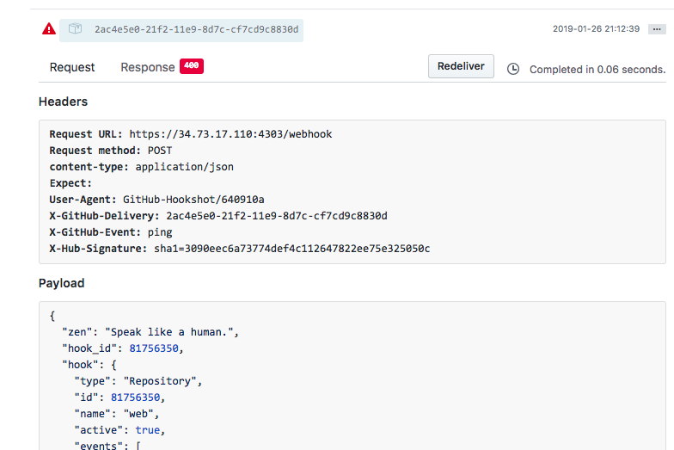Click the 400 status badge
674x450 pixels.
tap(191, 65)
